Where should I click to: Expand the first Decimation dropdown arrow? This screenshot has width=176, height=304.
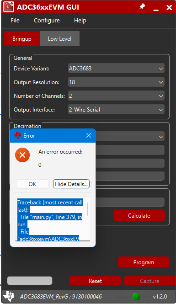[161, 137]
